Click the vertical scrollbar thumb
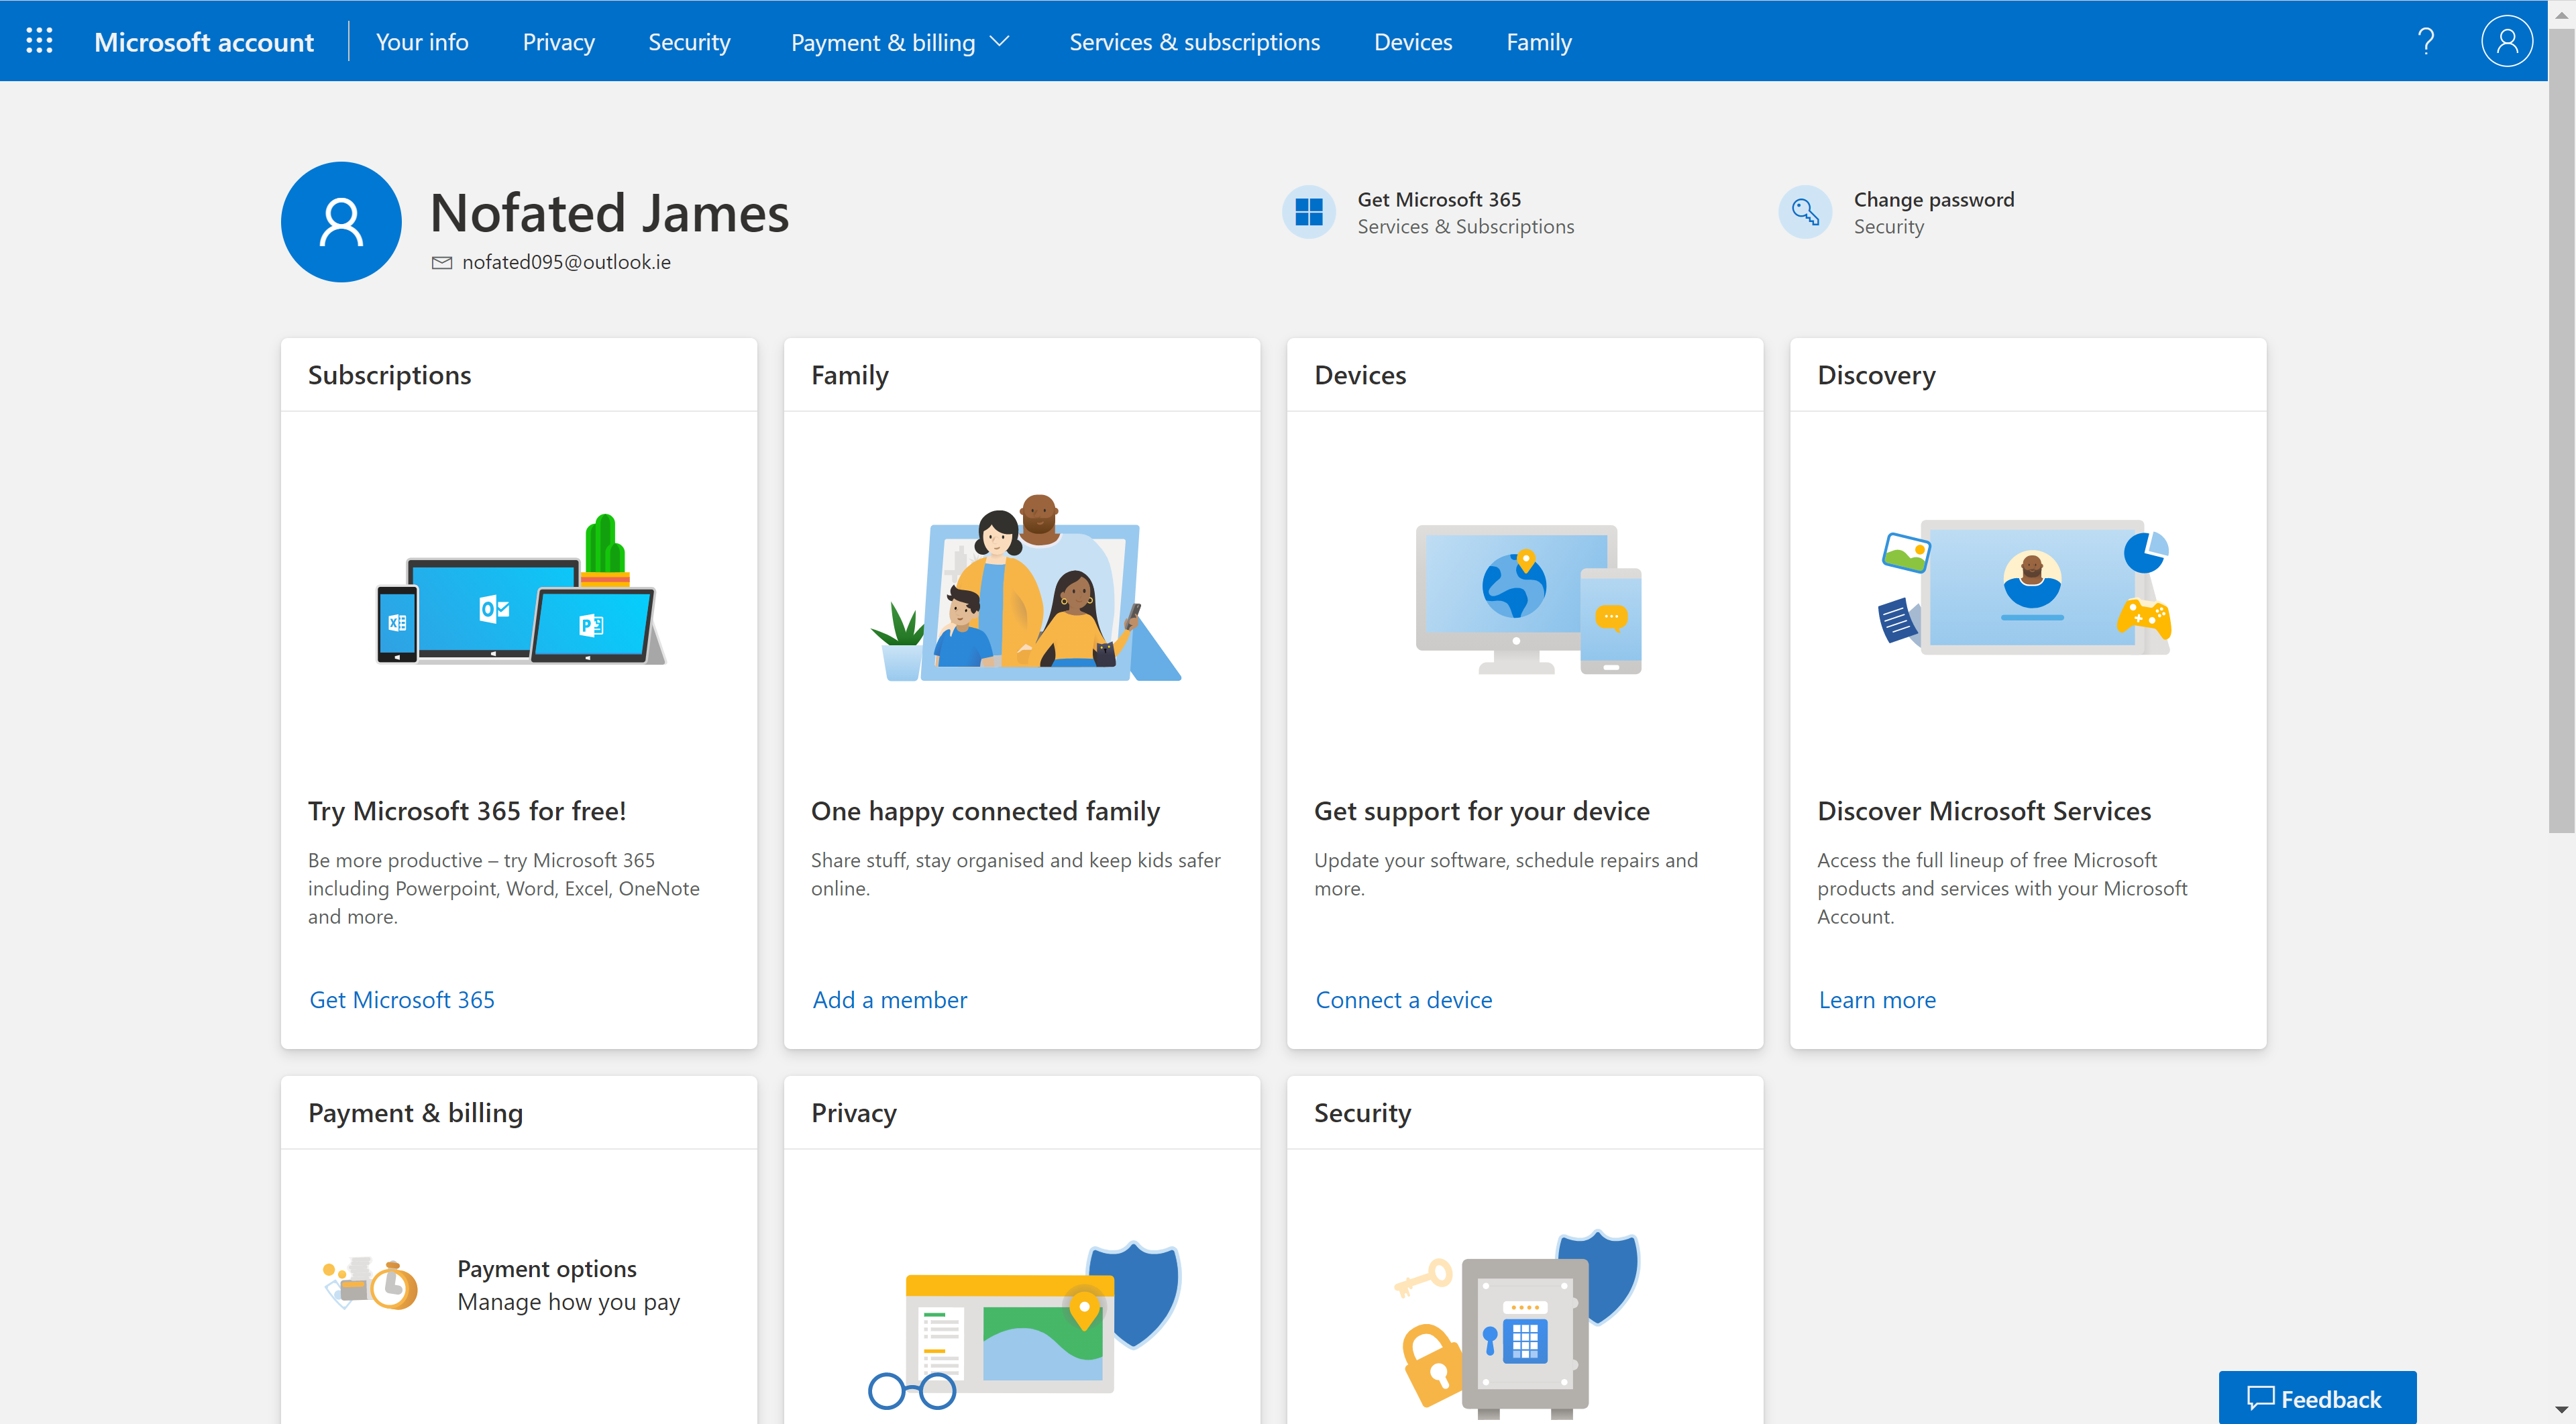Viewport: 2576px width, 1424px height. pyautogui.click(x=2562, y=430)
